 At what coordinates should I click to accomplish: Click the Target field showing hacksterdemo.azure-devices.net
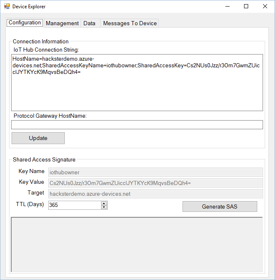(x=156, y=194)
